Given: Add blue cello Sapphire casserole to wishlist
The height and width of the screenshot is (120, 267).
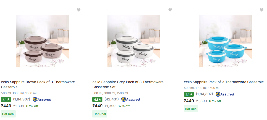Looking at the screenshot, I should point(261,10).
